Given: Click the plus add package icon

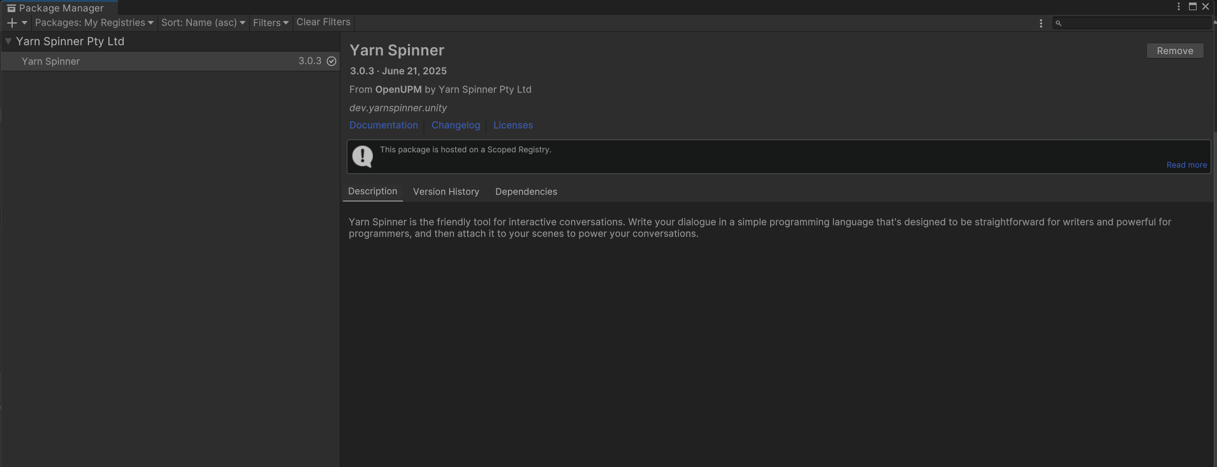Looking at the screenshot, I should point(11,23).
